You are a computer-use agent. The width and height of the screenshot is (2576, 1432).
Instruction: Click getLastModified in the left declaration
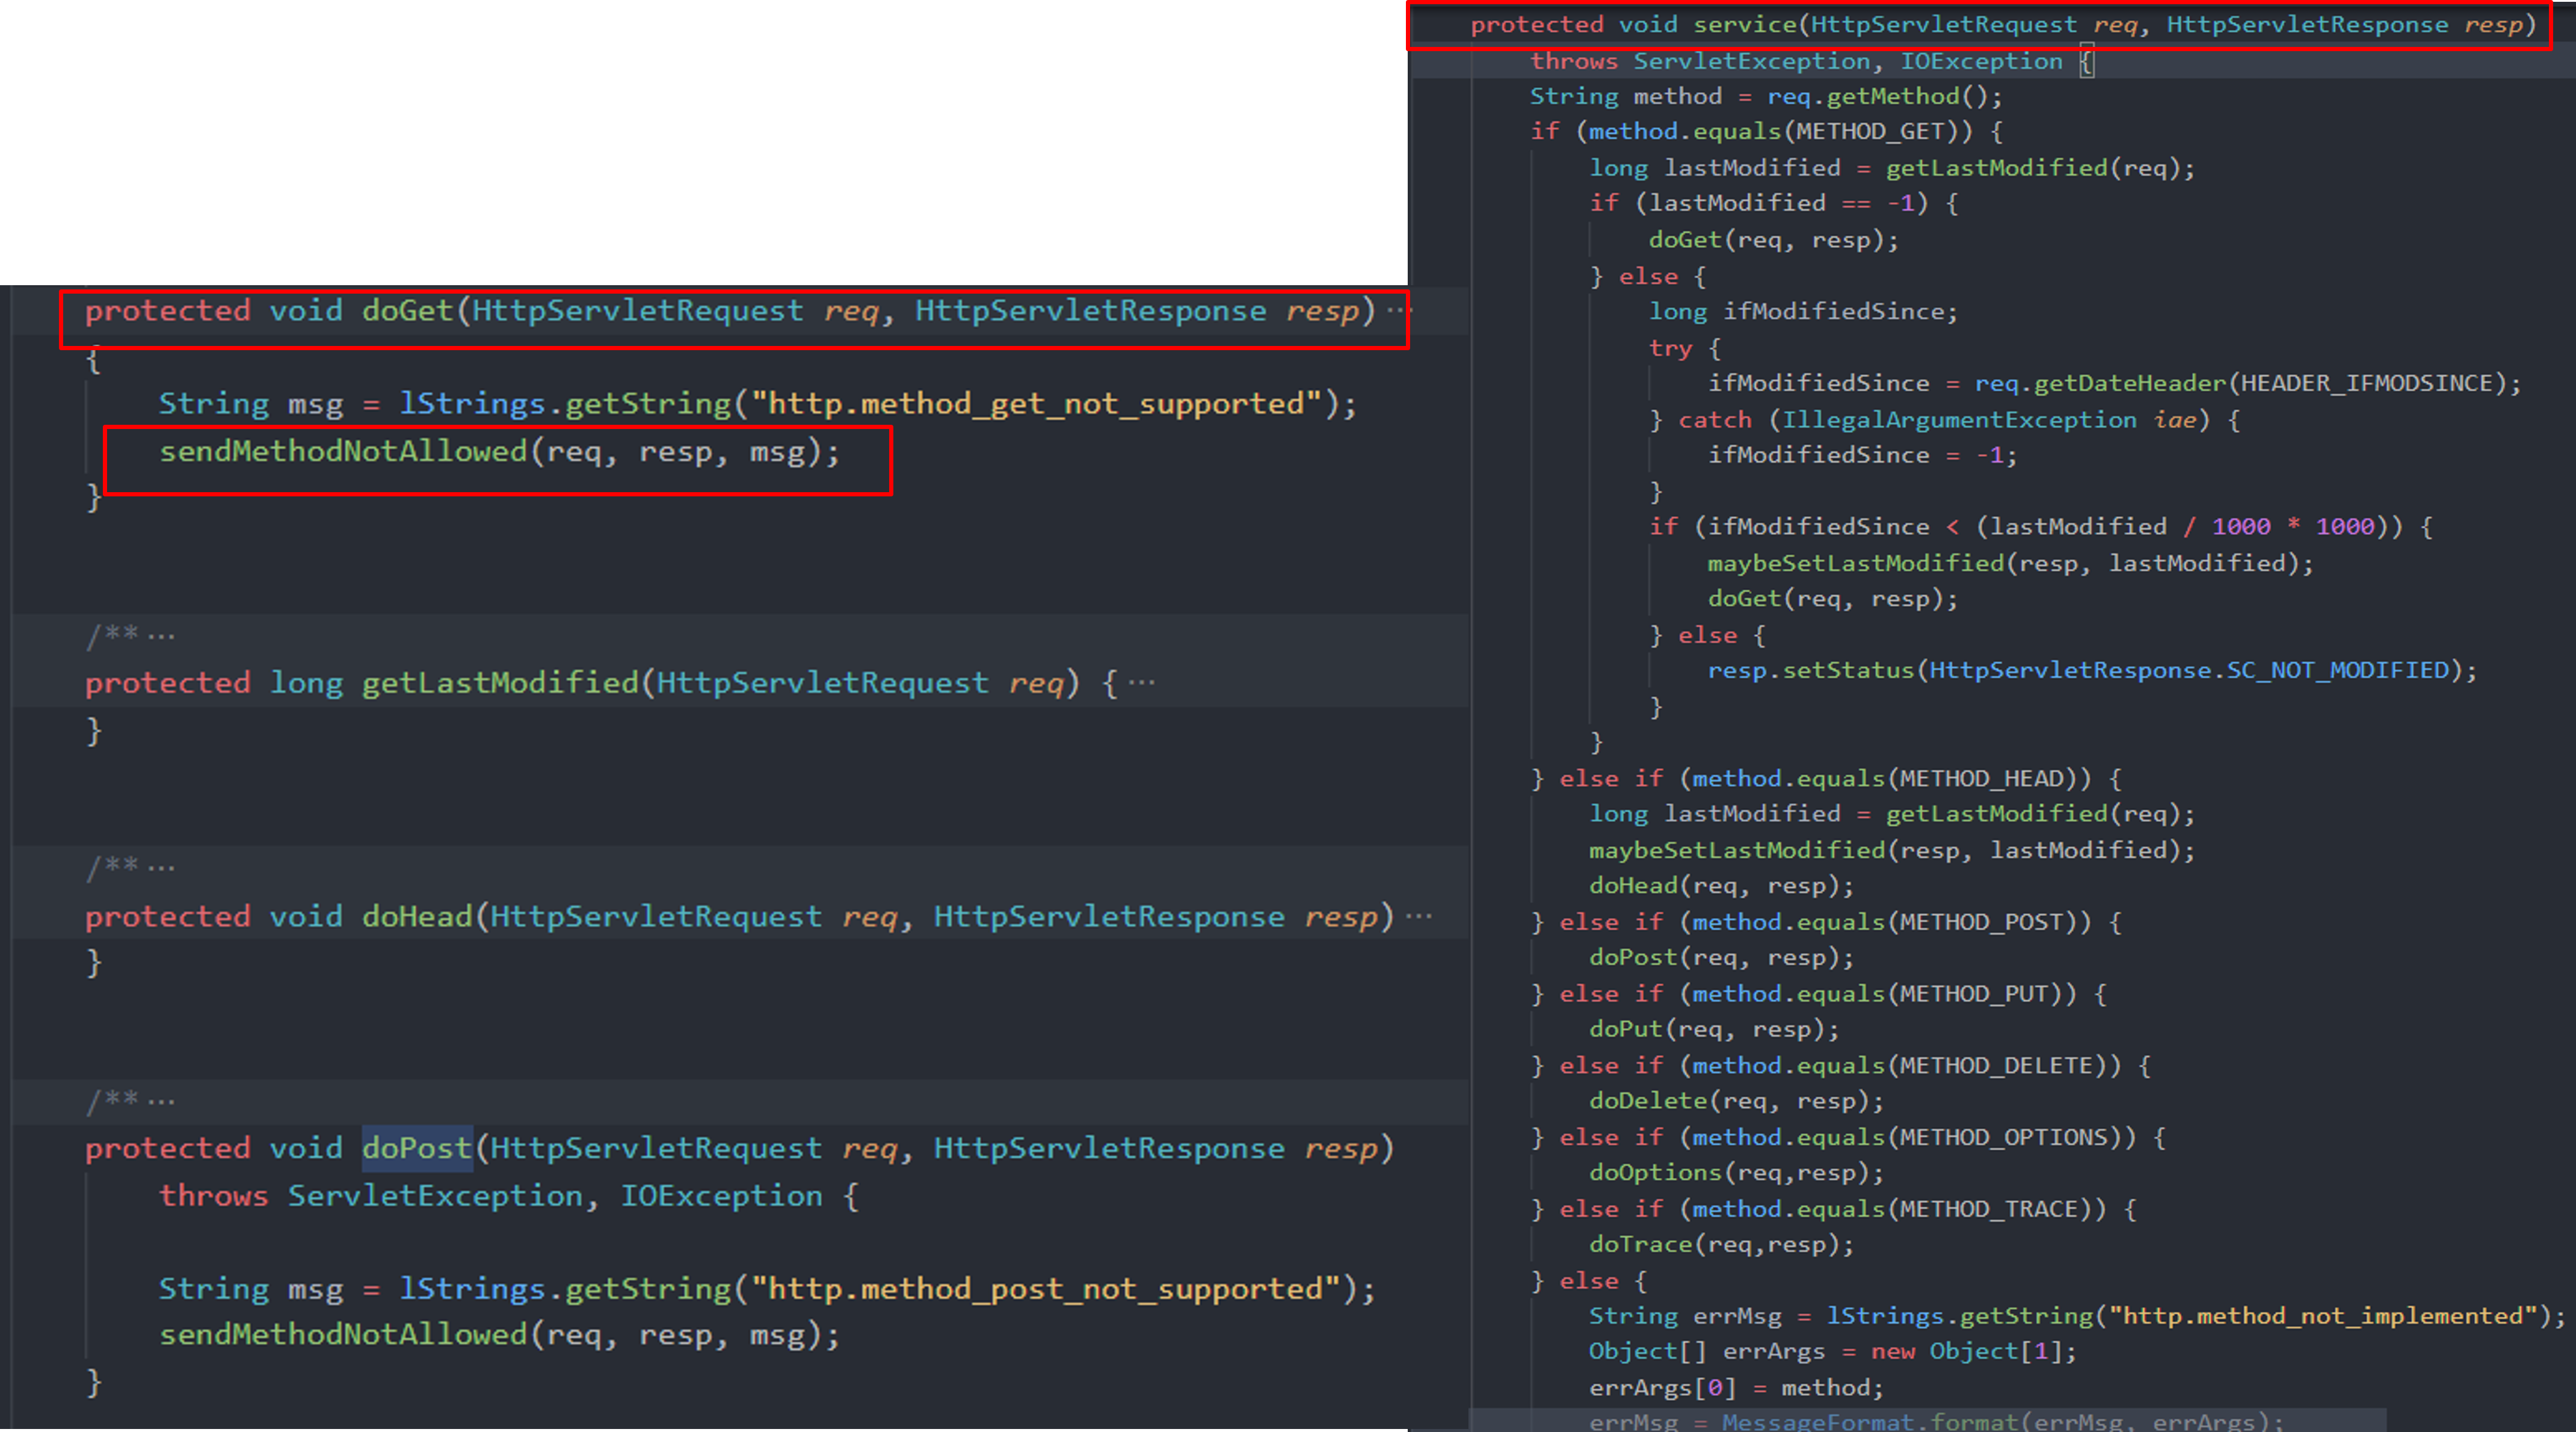coord(500,683)
